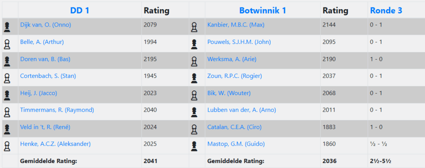Image resolution: width=425 pixels, height=168 pixels.
Task: Click white pawn icon beside Werksma, A.
Action: (194, 61)
